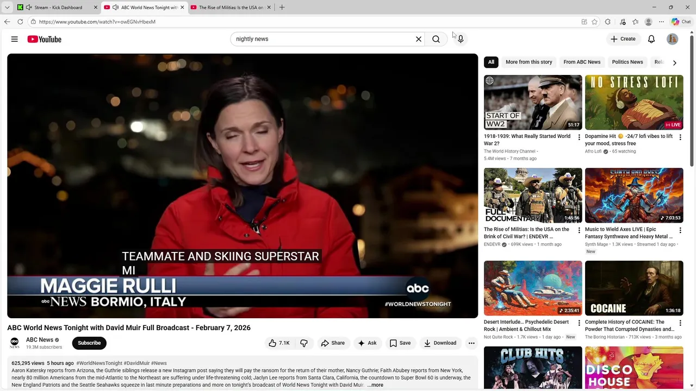Click the browser address bar URL
This screenshot has height=391, width=696.
97,22
